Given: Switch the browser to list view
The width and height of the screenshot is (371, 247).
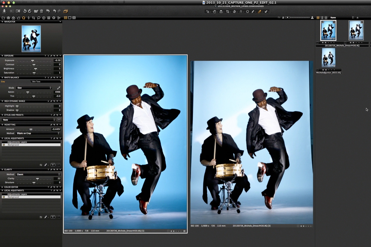Looking at the screenshot, I should pos(322,17).
